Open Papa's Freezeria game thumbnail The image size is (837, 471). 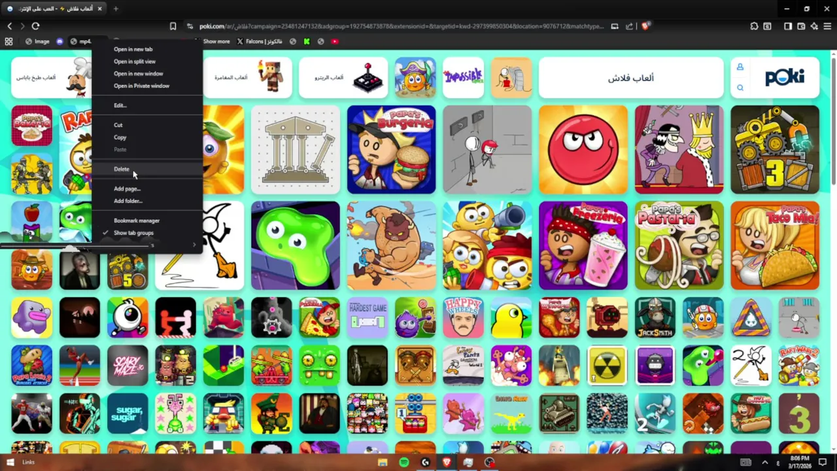[x=583, y=245]
